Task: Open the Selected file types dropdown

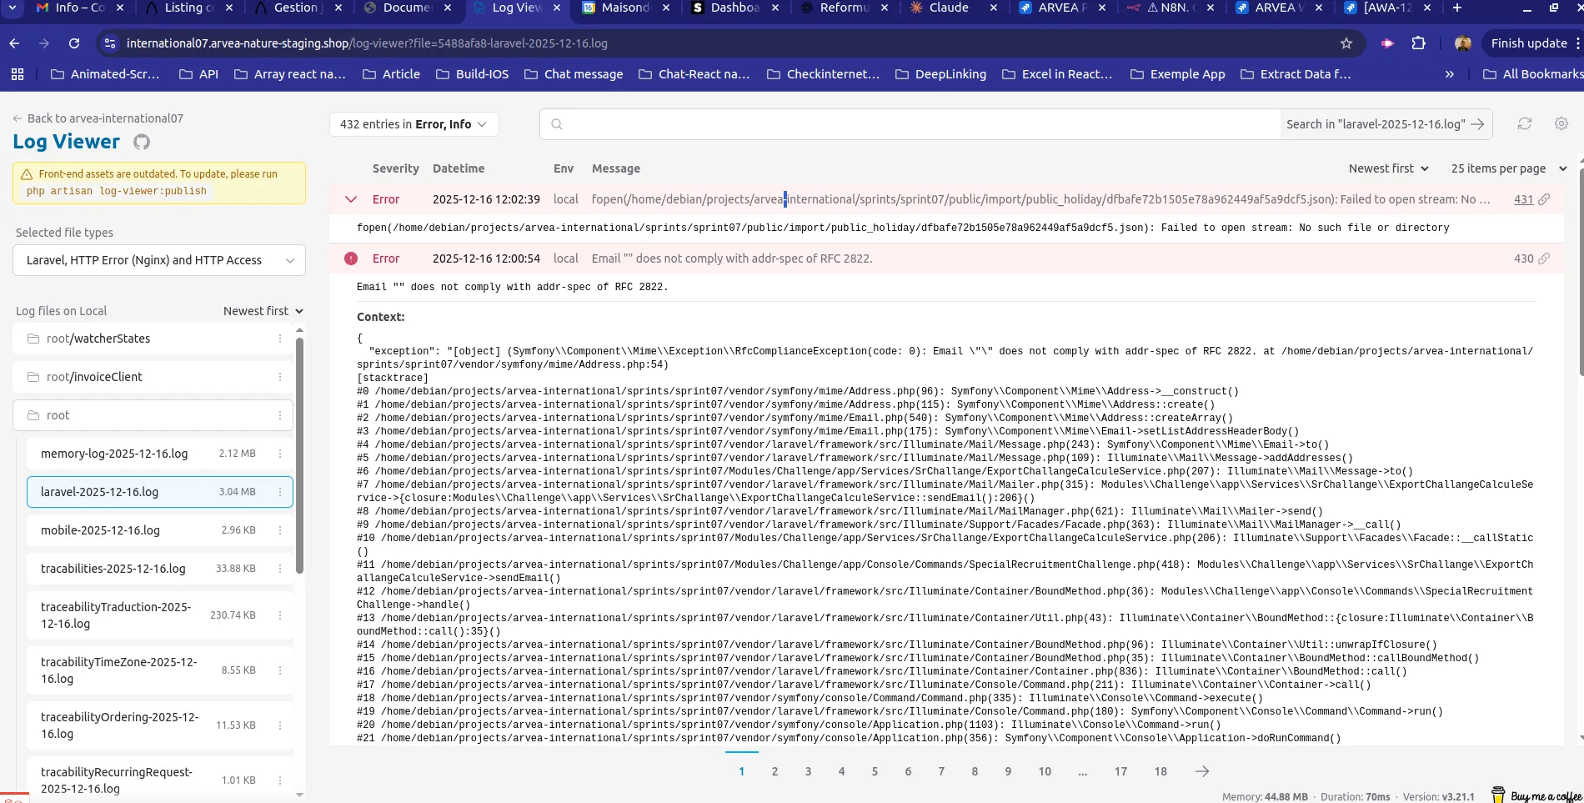Action: (159, 260)
